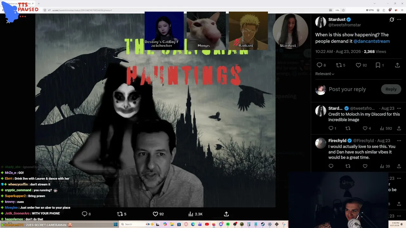
Task: Close the photo viewer with the X icon
Action: (8, 22)
